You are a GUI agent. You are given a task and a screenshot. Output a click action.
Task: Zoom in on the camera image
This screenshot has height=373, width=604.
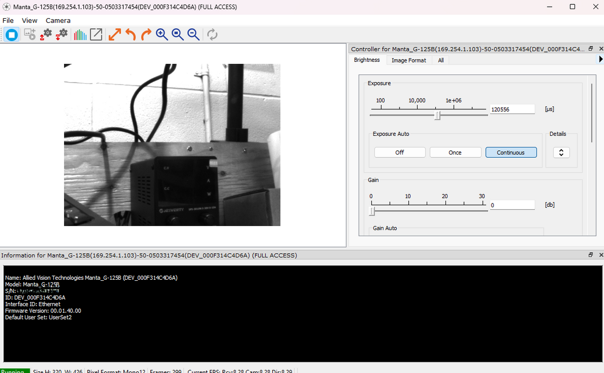point(162,35)
